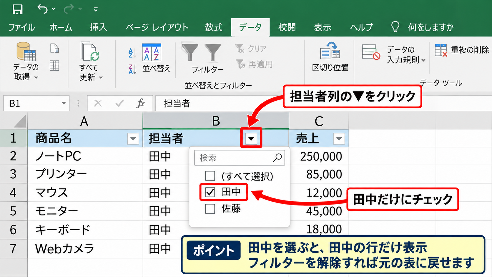Click the from table/range grid icon

click(54, 65)
